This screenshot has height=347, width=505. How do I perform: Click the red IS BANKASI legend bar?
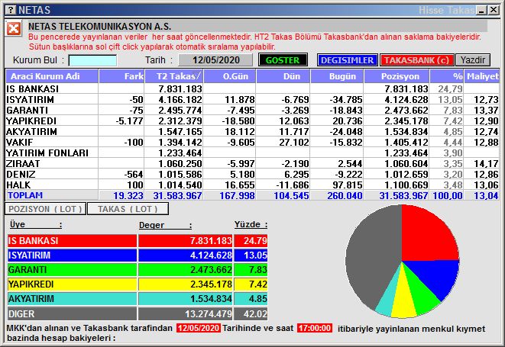point(72,241)
